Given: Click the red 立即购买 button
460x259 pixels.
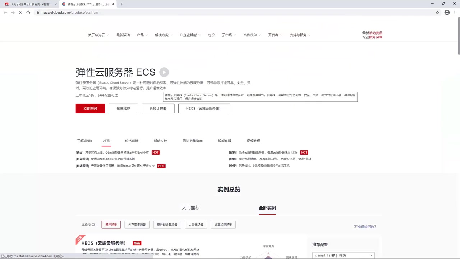Looking at the screenshot, I should tap(90, 108).
